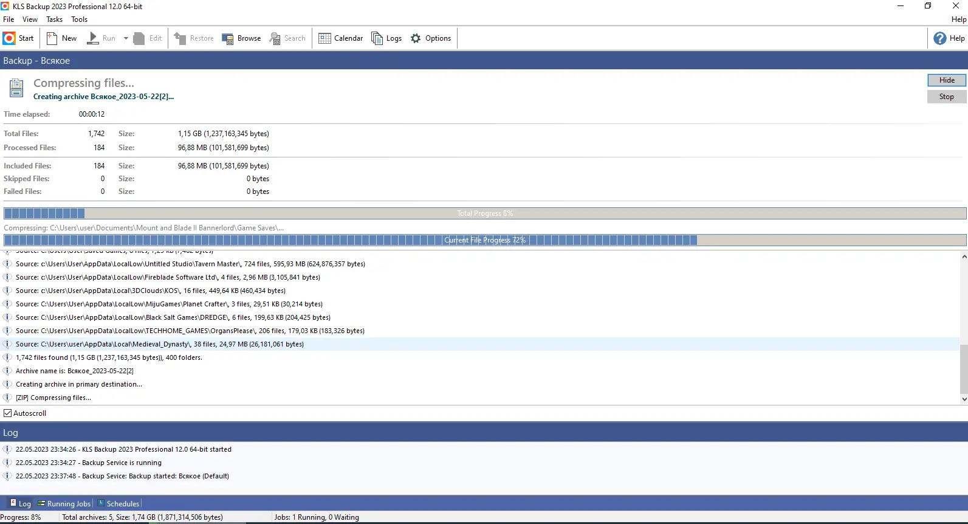
Task: Click 'Total archives: 5' status bar entry
Action: point(143,517)
